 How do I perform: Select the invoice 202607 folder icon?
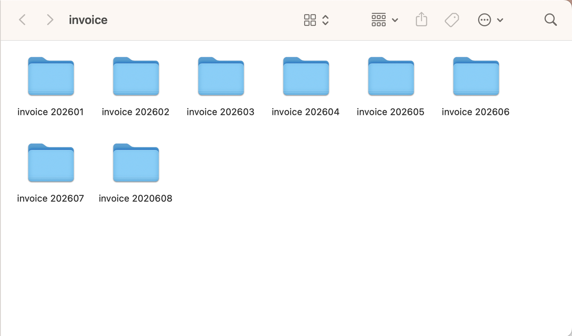pyautogui.click(x=51, y=163)
